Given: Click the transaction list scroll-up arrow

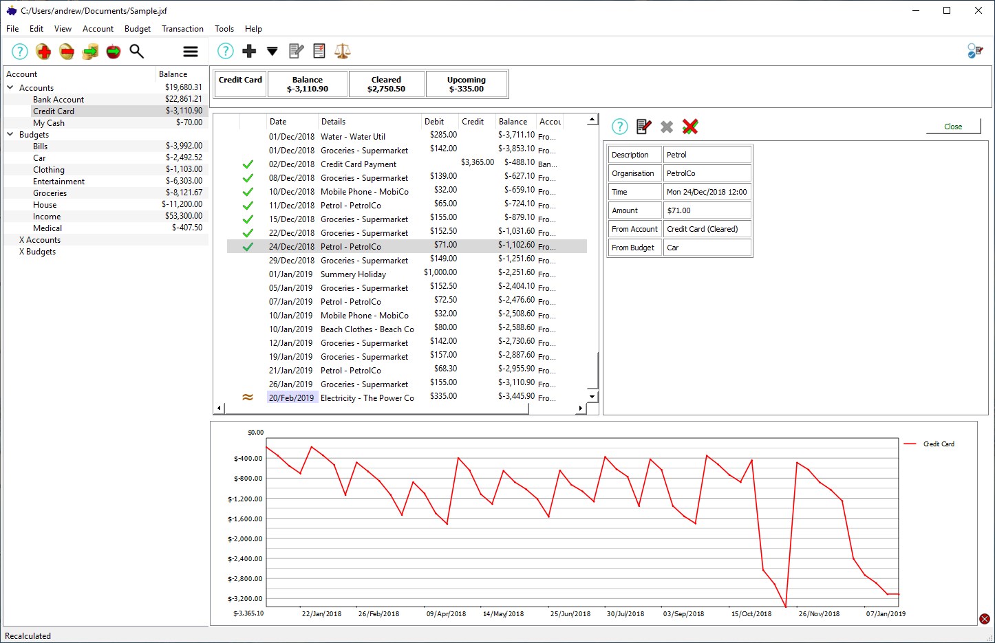Looking at the screenshot, I should [x=592, y=120].
